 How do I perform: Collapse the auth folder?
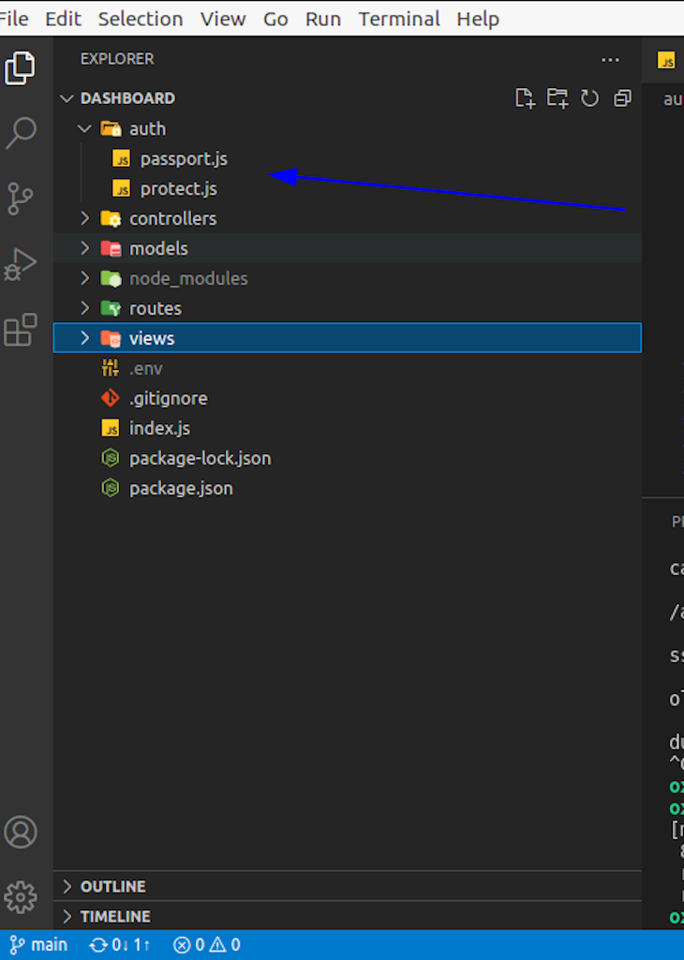coord(85,128)
